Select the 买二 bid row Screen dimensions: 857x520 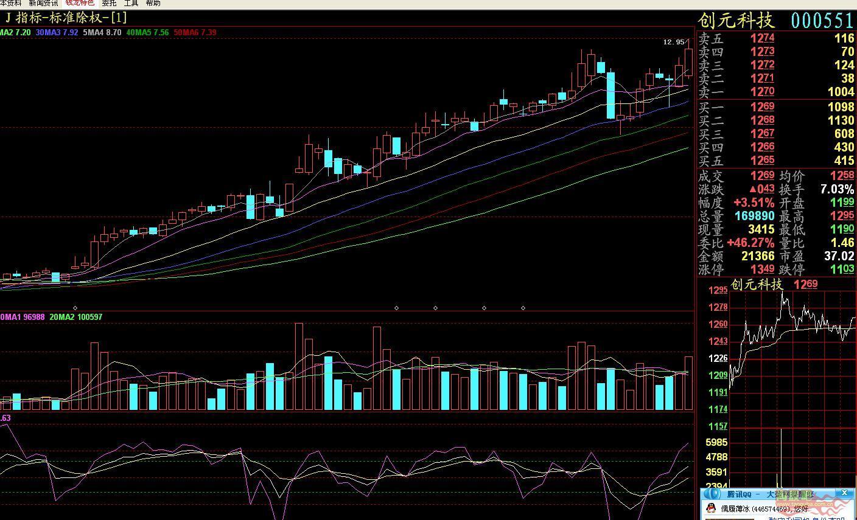point(776,121)
